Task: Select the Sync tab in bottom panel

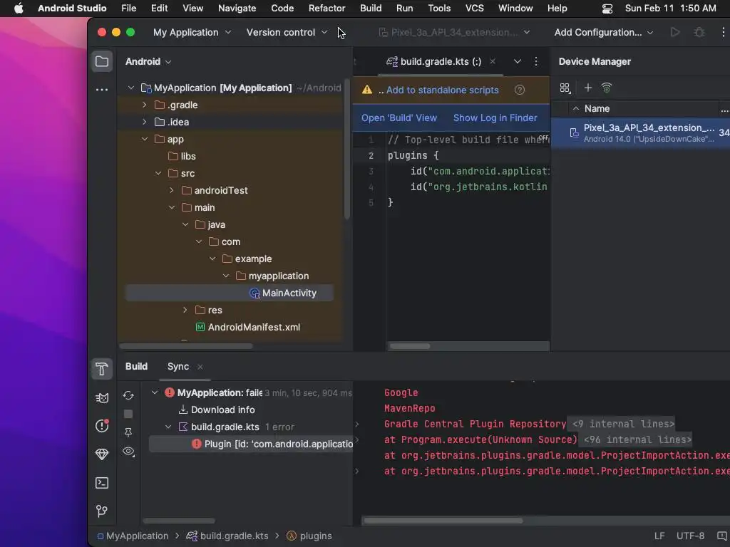Action: 178,367
